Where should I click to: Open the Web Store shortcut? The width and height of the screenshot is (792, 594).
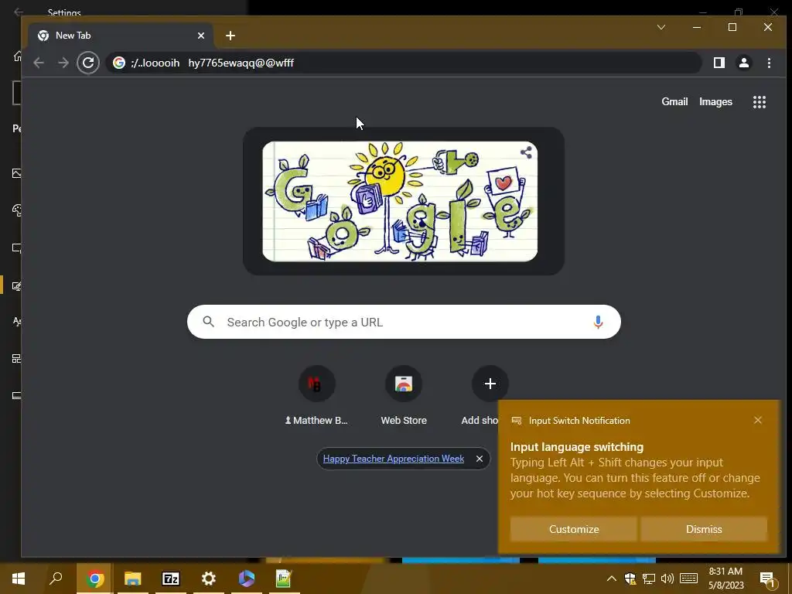coord(404,396)
